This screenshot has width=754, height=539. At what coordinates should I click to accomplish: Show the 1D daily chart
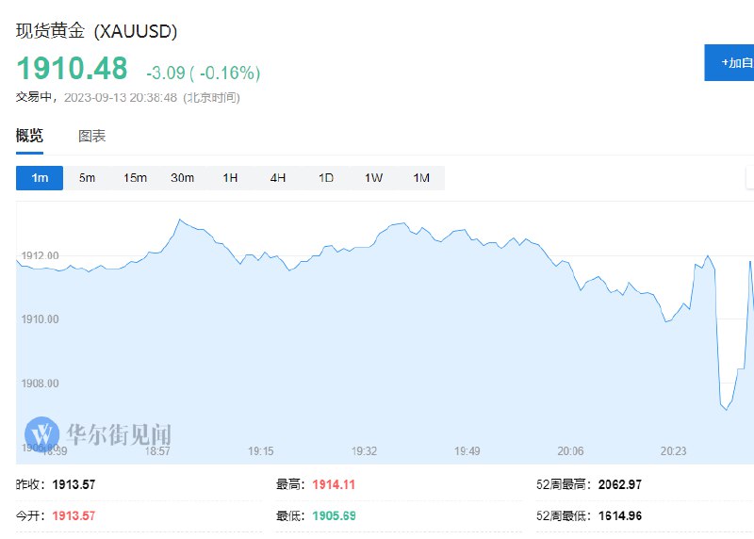(x=325, y=178)
